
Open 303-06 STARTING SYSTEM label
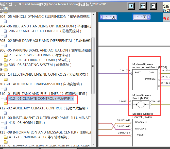pos(40,65)
